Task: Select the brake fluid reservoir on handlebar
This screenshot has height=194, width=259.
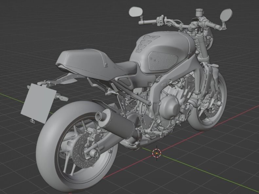Action: 200,12
